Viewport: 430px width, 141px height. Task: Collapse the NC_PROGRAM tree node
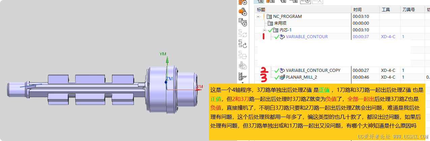258,16
